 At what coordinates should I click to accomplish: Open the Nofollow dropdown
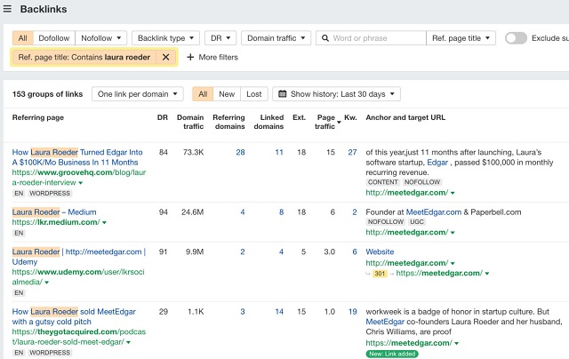[x=100, y=38]
